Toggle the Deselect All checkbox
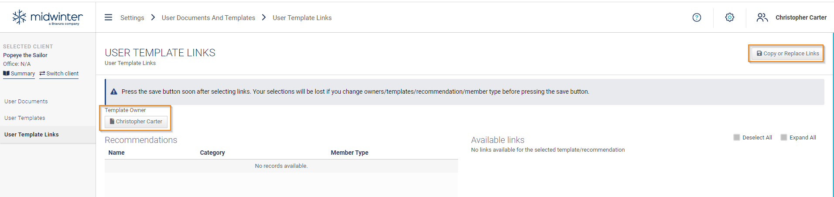 (737, 137)
